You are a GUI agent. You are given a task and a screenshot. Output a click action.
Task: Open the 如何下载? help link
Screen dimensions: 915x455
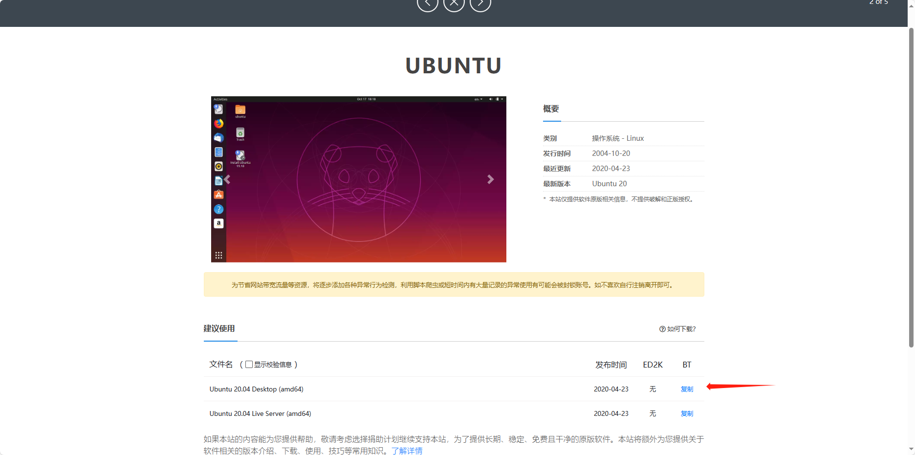(x=677, y=329)
